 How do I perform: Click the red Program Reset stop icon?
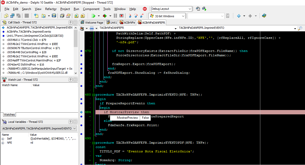coord(122,16)
